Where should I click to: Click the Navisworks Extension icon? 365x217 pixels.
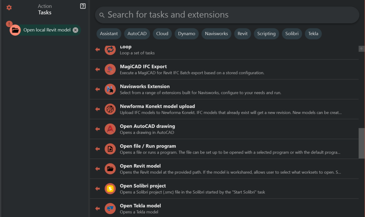tap(110, 89)
